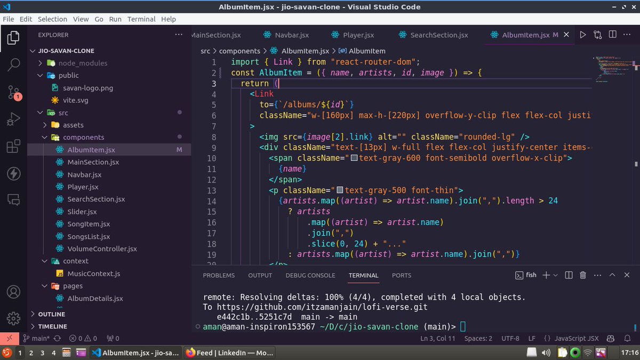Open the Extensions view

click(x=13, y=147)
